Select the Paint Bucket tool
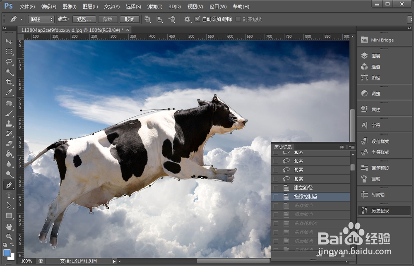The image size is (414, 266). point(9,153)
